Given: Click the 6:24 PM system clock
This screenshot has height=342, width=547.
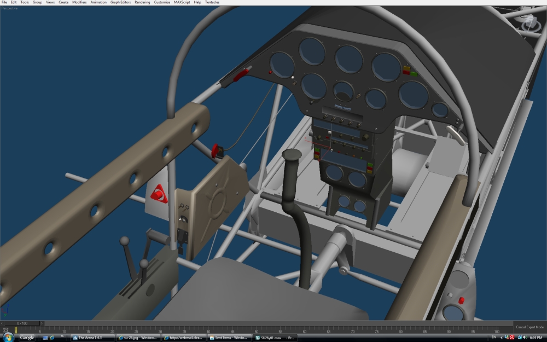Looking at the screenshot, I should click(x=536, y=338).
